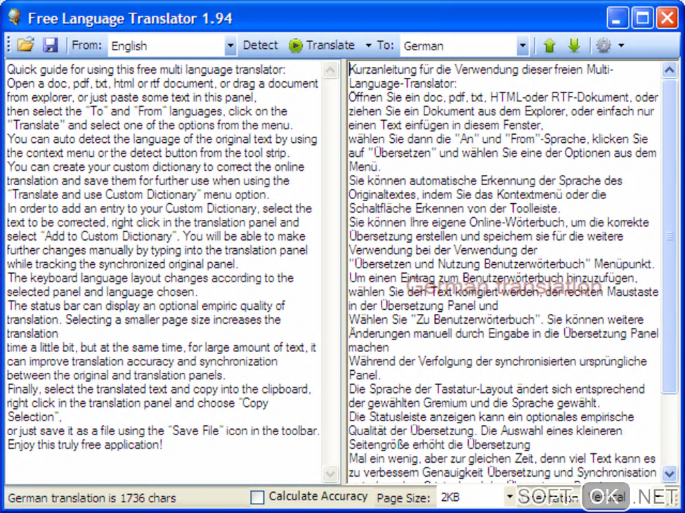This screenshot has height=513, width=685.
Task: Click the toolbar grip handle at the left
Action: click(9, 45)
